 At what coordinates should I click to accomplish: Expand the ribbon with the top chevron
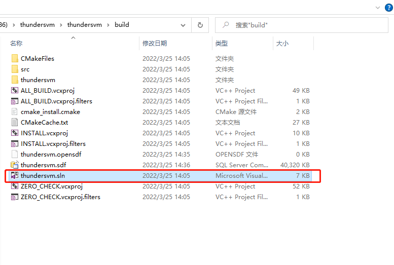tap(377, 8)
